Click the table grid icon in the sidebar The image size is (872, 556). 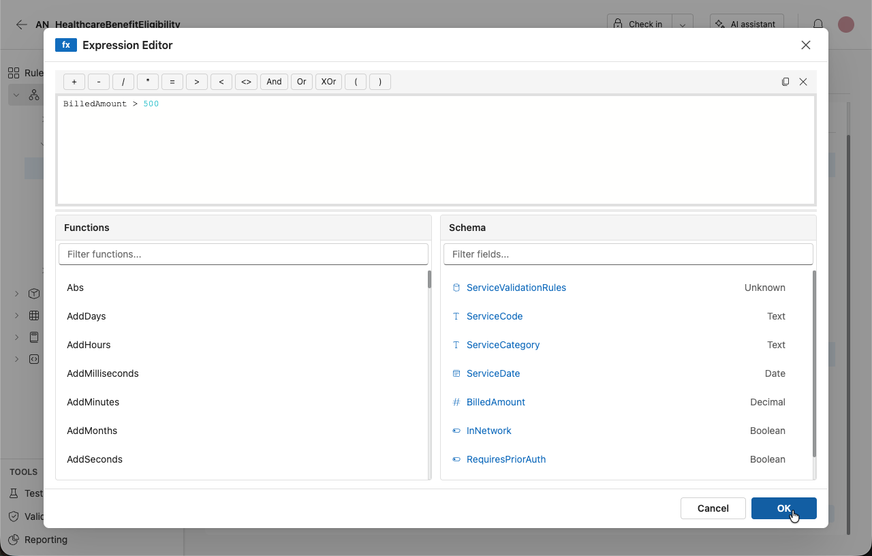34,315
